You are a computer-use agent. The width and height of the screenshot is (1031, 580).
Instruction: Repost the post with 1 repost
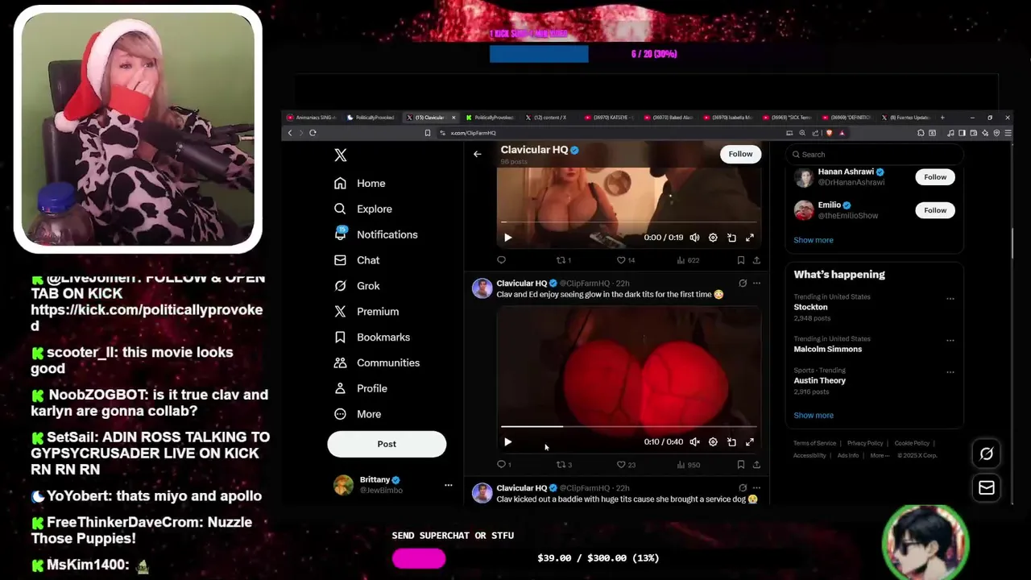564,260
